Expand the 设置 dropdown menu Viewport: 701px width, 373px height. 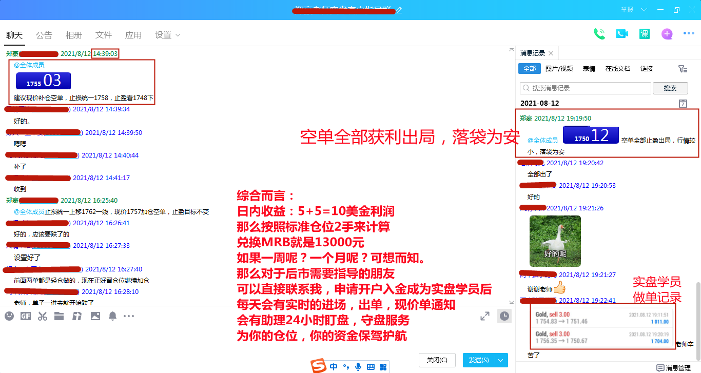(168, 35)
